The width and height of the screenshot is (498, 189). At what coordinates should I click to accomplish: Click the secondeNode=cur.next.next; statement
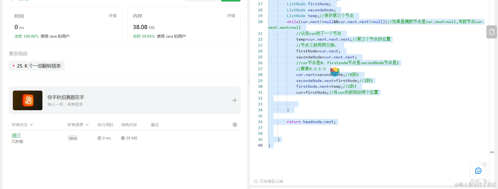pyautogui.click(x=326, y=57)
